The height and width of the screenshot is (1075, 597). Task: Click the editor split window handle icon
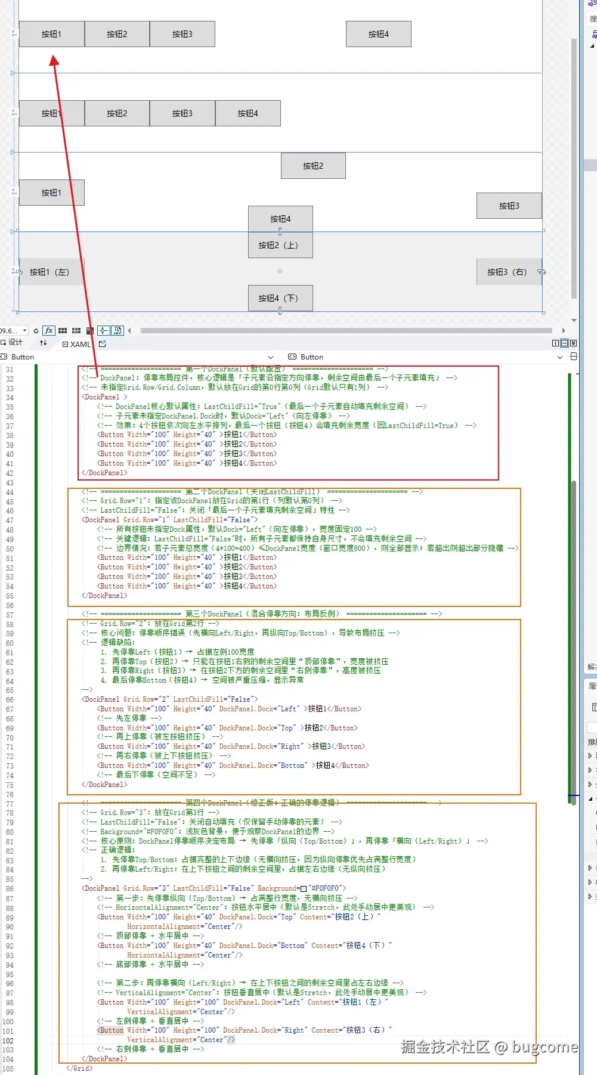click(x=574, y=357)
